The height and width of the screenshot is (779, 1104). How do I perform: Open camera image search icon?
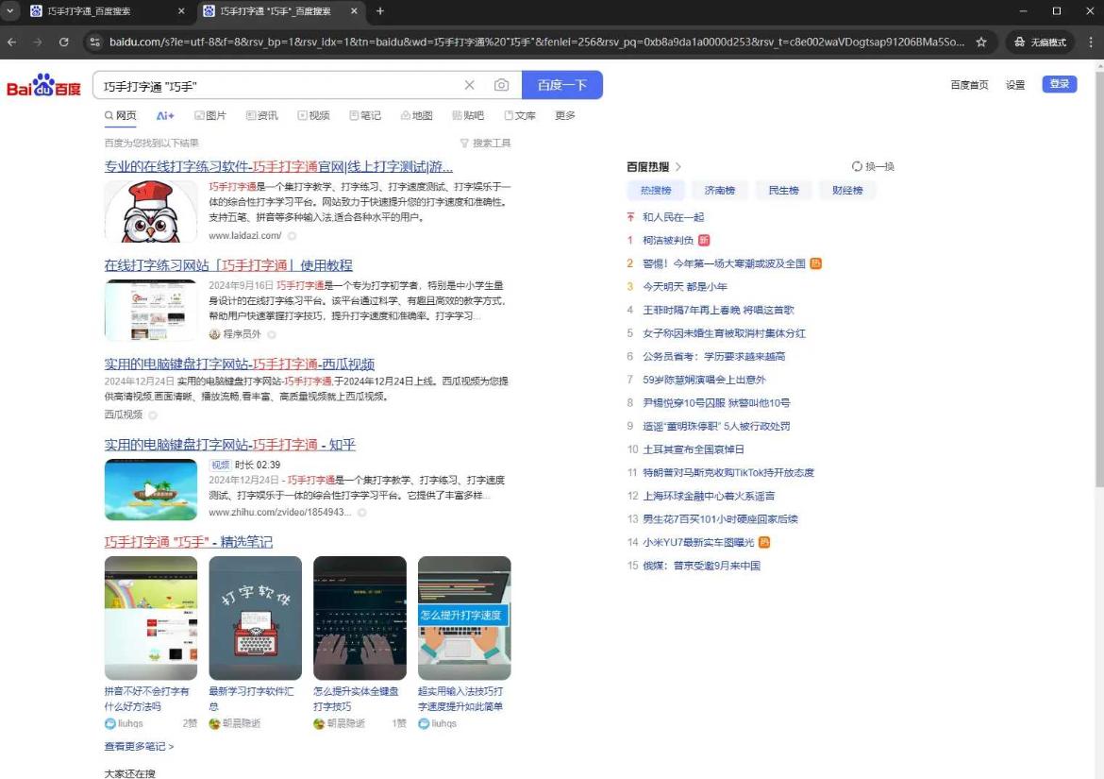point(501,85)
